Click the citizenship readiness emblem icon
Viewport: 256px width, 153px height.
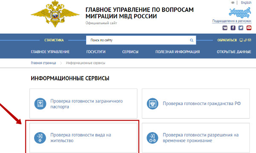point(152,104)
